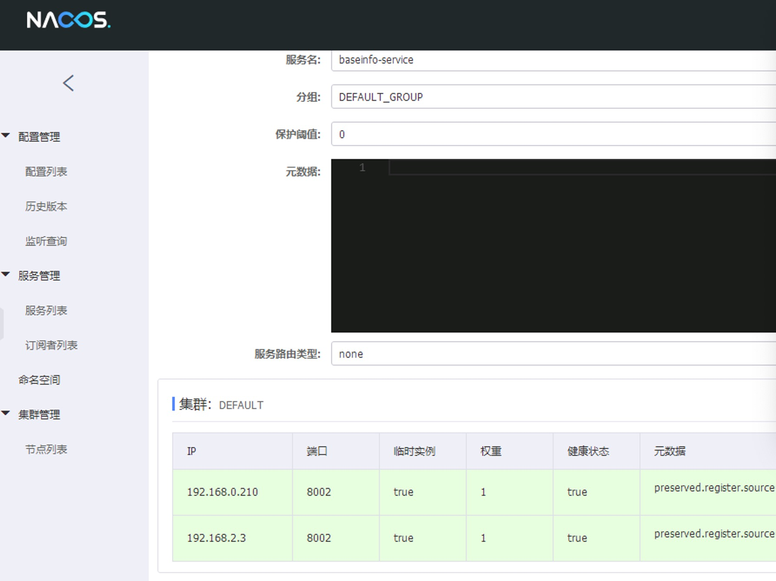Viewport: 776px width, 581px height.
Task: Collapse the 服务管理 menu arrow
Action: pyautogui.click(x=6, y=275)
